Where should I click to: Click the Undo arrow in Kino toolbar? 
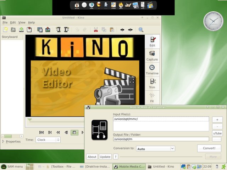pyautogui.click(x=77, y=30)
